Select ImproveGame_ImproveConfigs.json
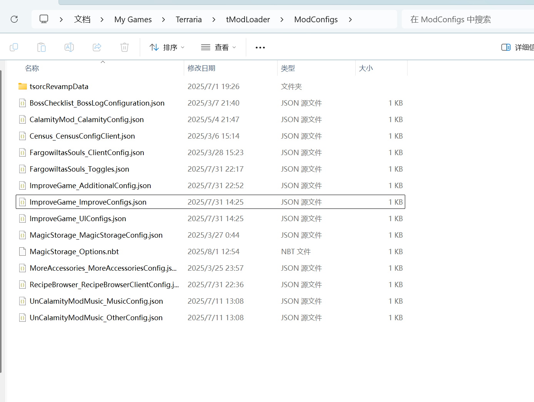This screenshot has width=534, height=402. [x=88, y=202]
